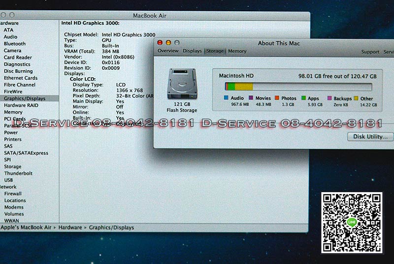Click the green Apps legend swatch

click(x=303, y=98)
